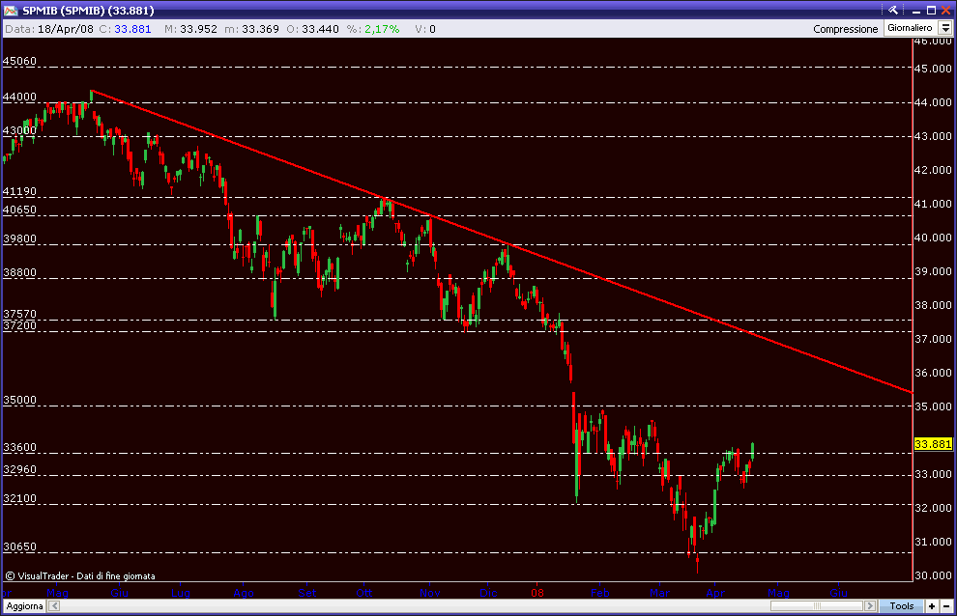
Task: Click the pin icon in the title bar
Action: click(x=892, y=8)
